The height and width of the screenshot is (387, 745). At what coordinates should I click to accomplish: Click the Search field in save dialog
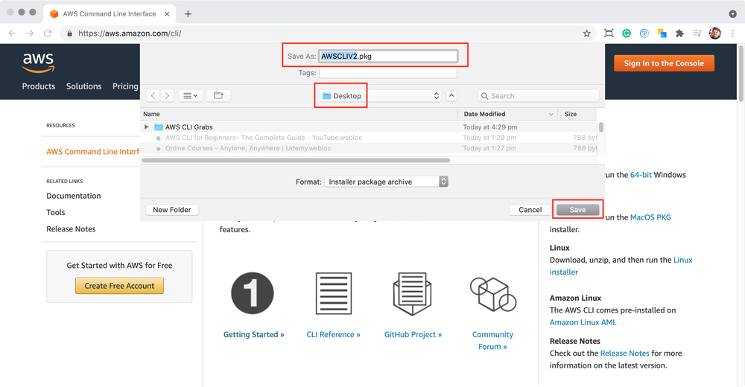point(539,96)
